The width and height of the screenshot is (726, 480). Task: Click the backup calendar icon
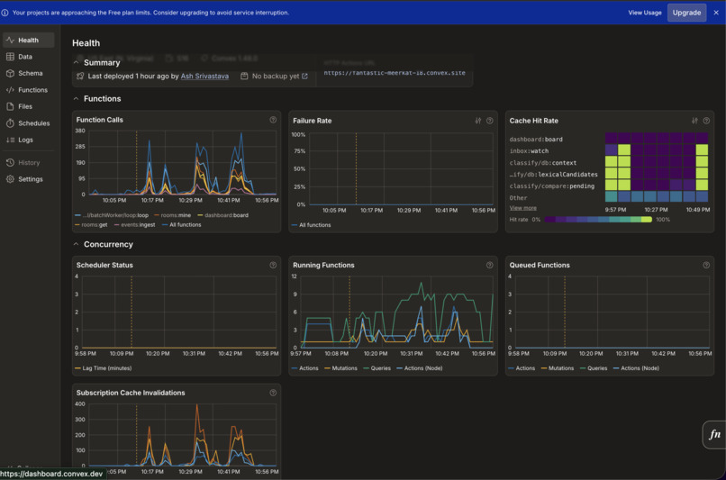point(244,76)
